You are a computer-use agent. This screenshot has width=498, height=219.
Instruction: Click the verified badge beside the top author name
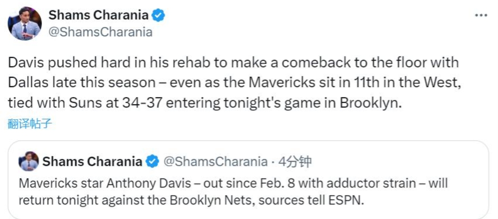click(x=158, y=15)
